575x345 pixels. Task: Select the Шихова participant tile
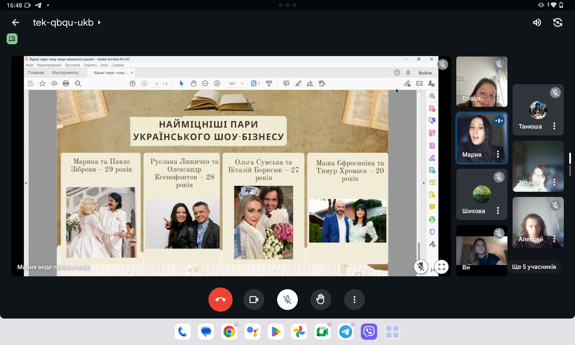pyautogui.click(x=481, y=194)
